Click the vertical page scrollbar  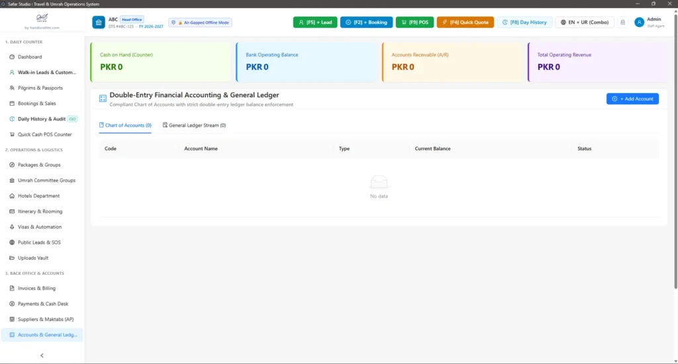(x=675, y=151)
